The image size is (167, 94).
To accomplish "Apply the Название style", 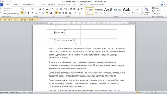I will coord(127,11).
